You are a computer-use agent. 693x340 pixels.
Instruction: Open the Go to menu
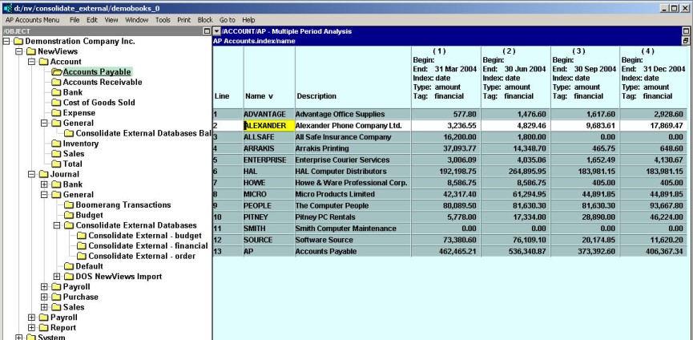(227, 19)
